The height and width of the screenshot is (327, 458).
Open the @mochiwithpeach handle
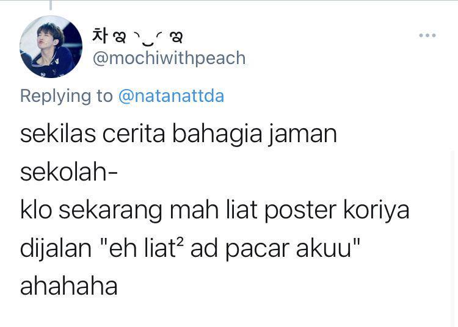point(169,58)
